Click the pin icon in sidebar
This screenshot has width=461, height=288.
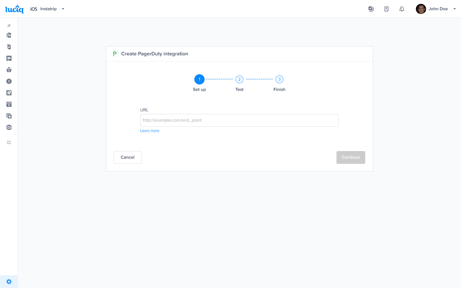(9, 26)
